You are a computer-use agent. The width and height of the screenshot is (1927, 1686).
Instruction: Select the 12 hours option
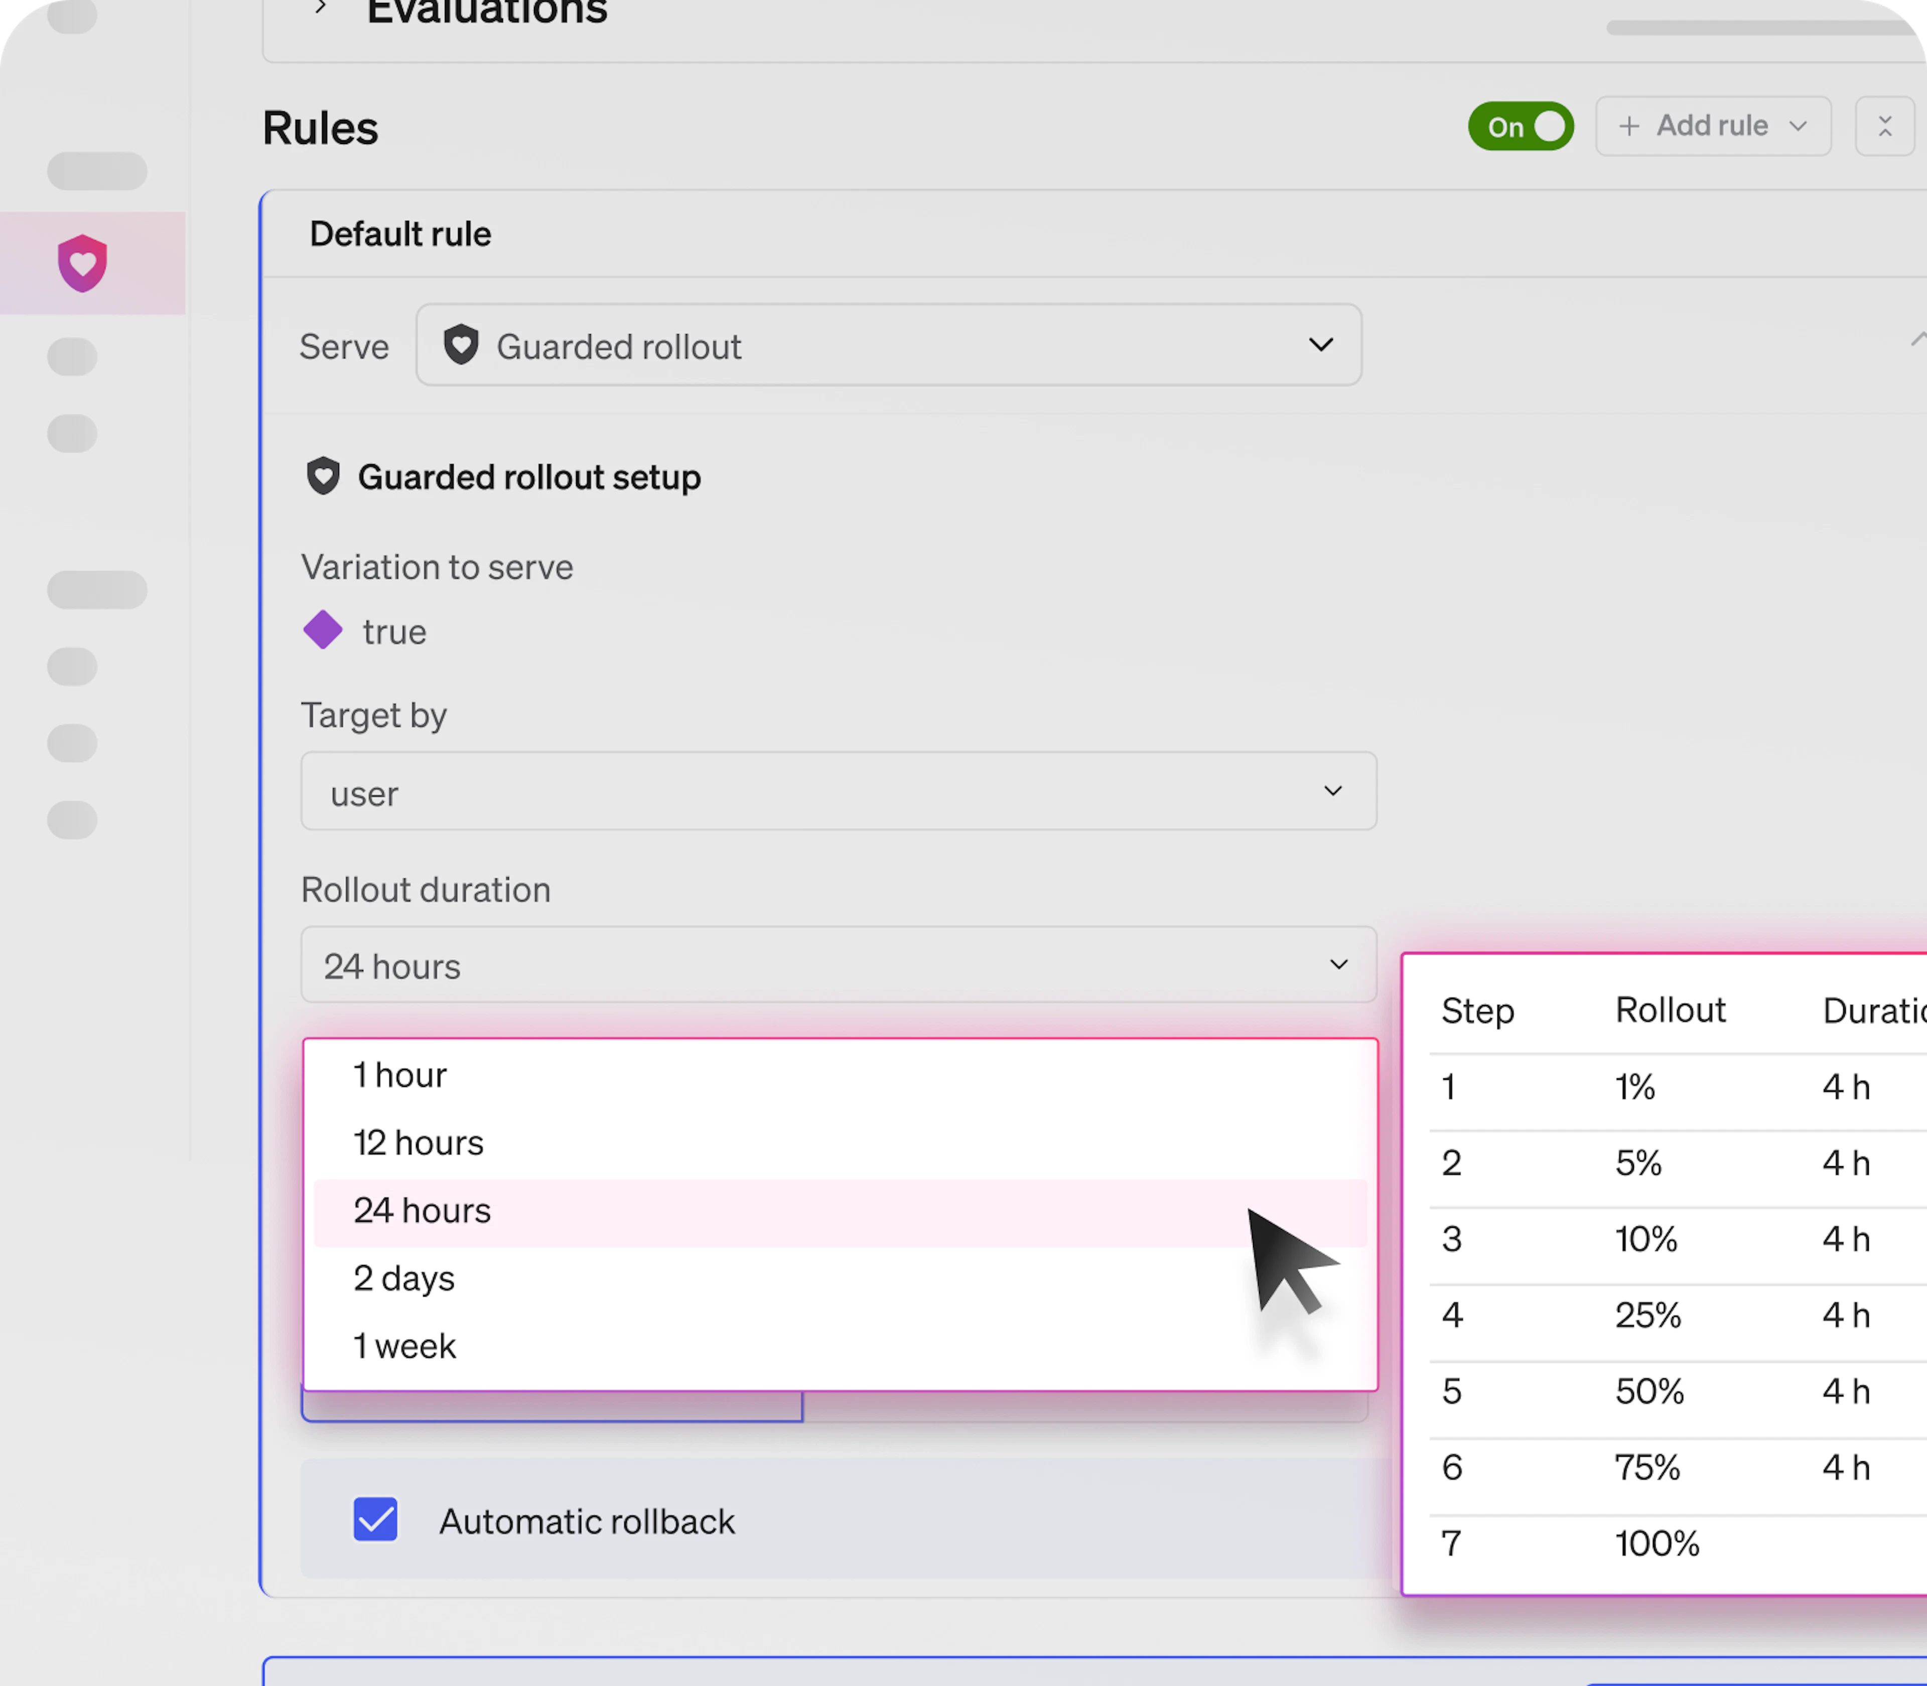pos(419,1143)
